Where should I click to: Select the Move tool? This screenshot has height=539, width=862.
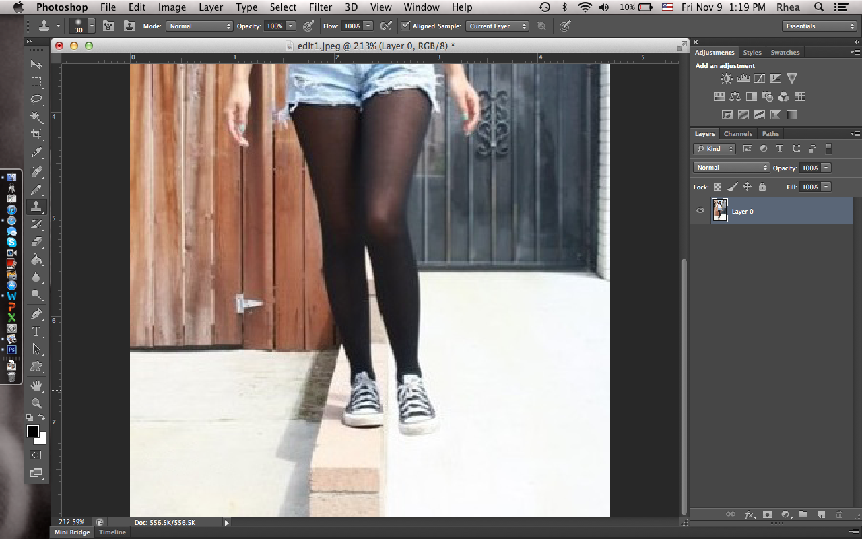[36, 65]
